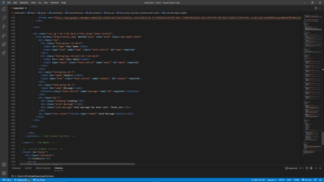
Task: Click the feedback icon in status bar
Action: coord(315,180)
